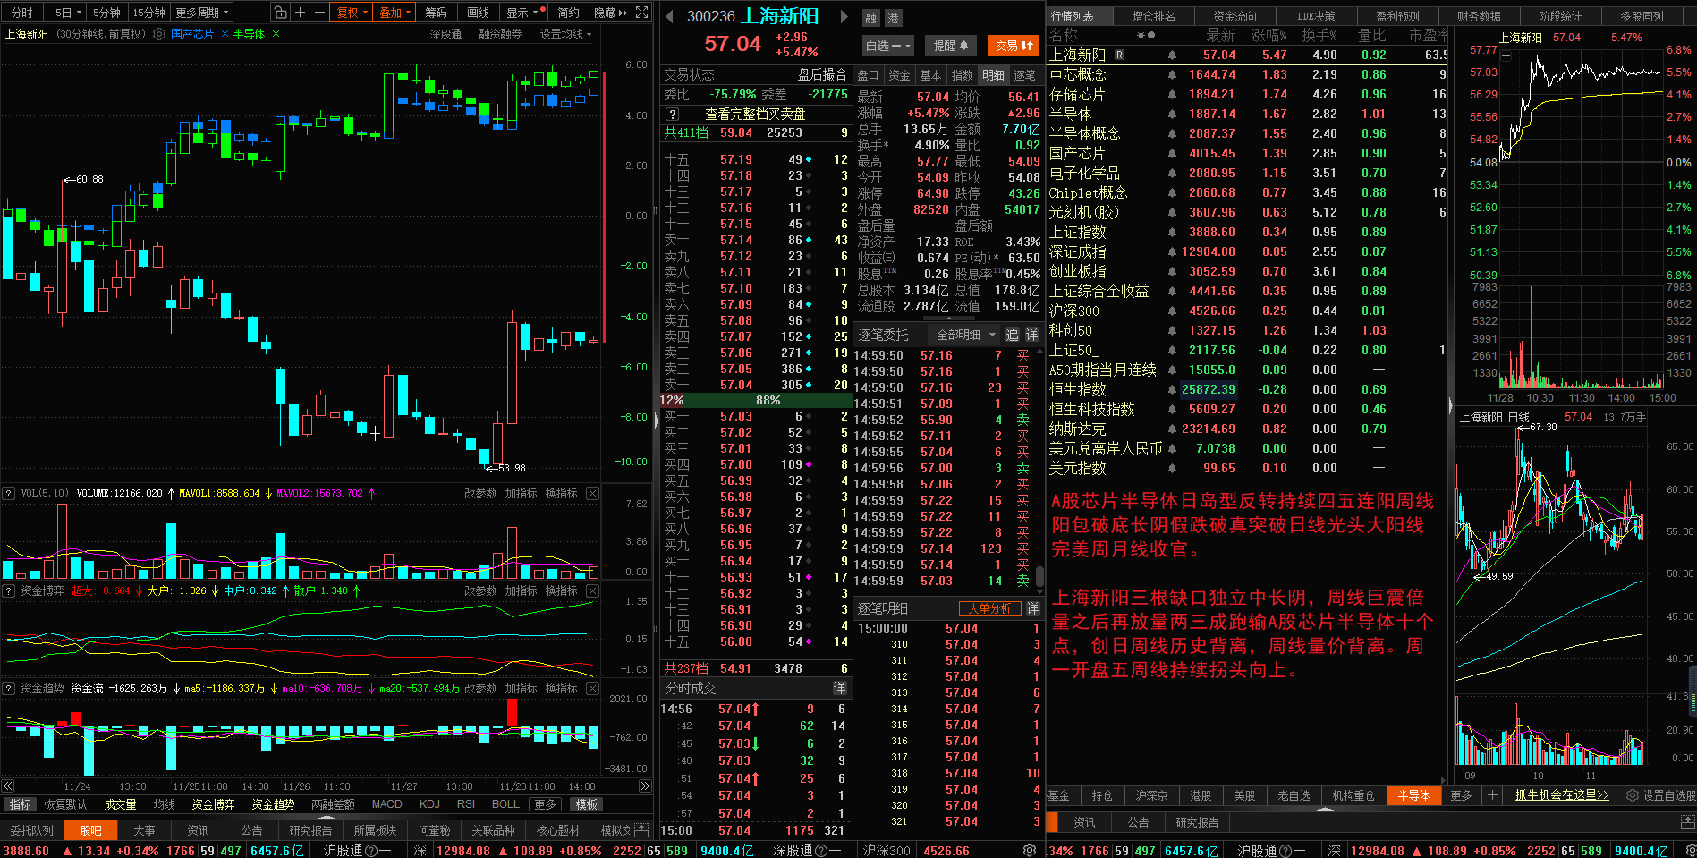This screenshot has width=1697, height=858.
Task: Open the 增仓排名 tab
Action: coord(1153,16)
